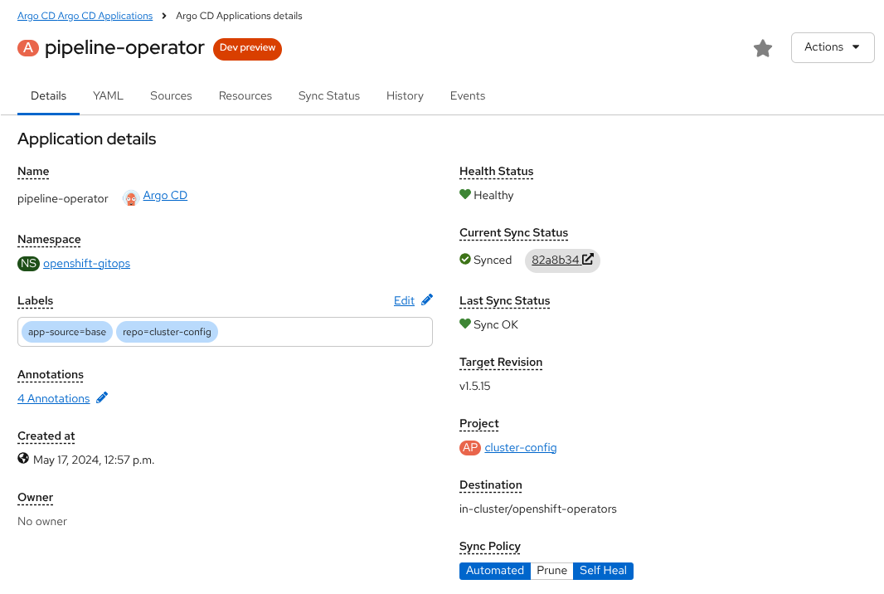
Task: Open the 4 Annotations link
Action: pyautogui.click(x=53, y=399)
